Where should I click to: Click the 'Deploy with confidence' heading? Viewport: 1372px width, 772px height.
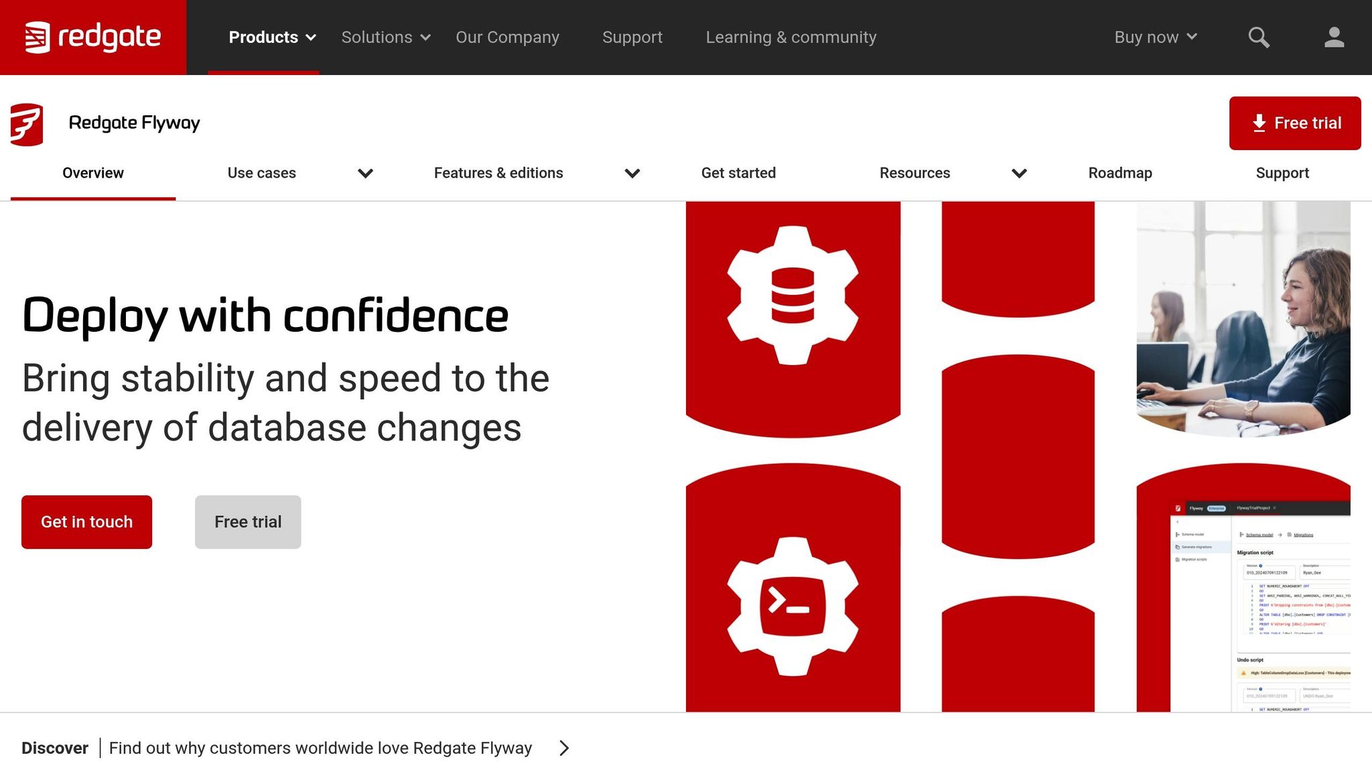click(x=265, y=316)
